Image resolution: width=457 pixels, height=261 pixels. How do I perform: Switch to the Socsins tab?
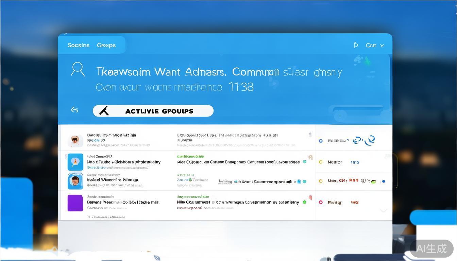[x=79, y=45]
